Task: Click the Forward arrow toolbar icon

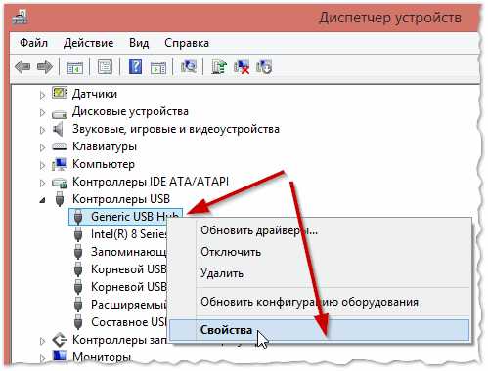Action: click(45, 67)
